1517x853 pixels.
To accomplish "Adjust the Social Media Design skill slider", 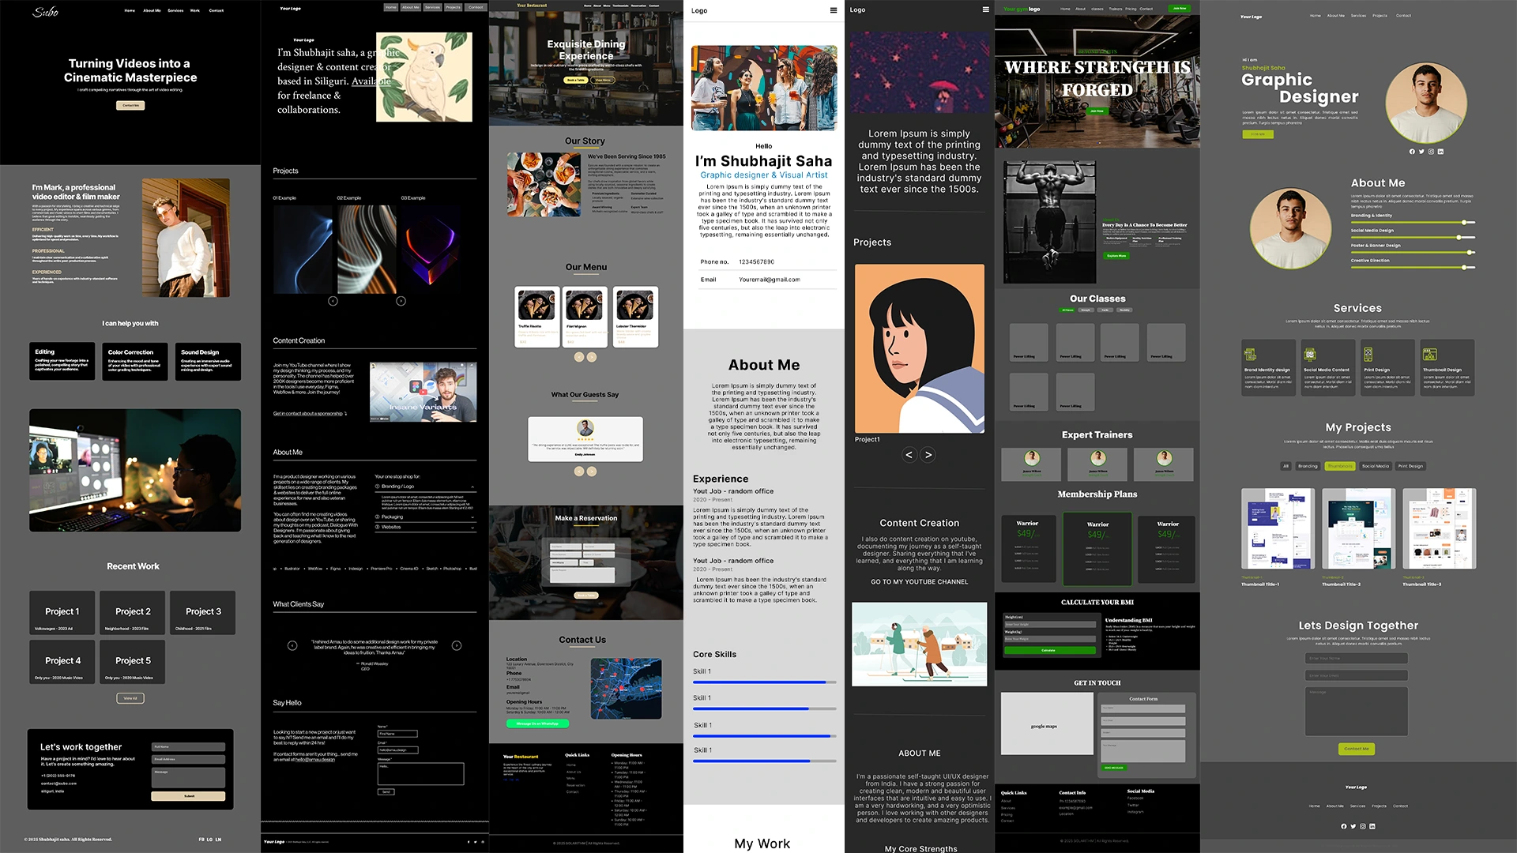I will pos(1459,238).
